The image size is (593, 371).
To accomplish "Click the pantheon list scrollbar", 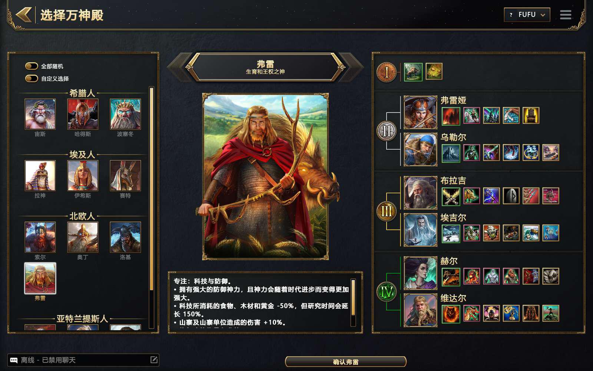I will pyautogui.click(x=151, y=207).
